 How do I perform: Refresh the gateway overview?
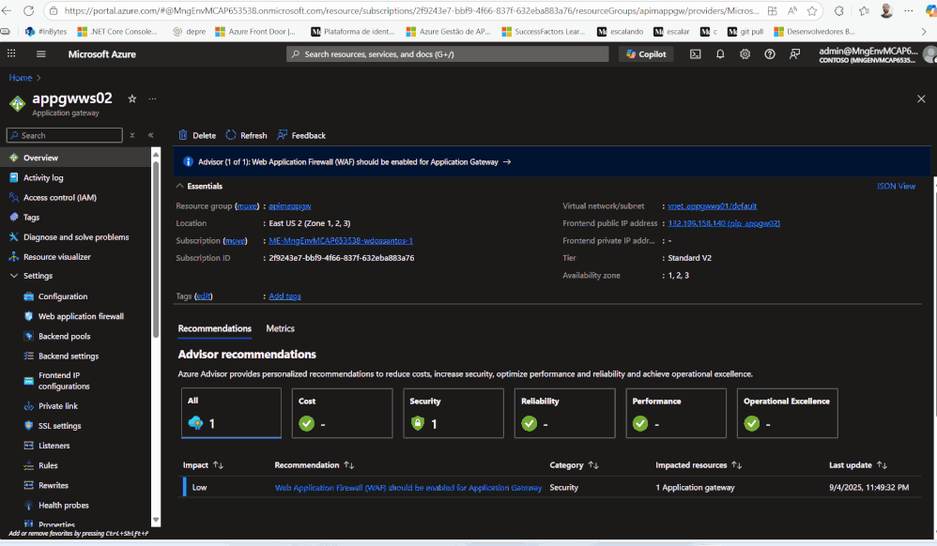click(246, 135)
